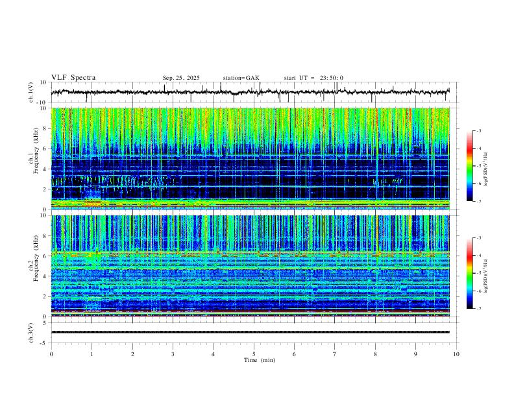The width and height of the screenshot is (514, 397).
Task: Click the "station=GAK" header label
Action: tap(241, 78)
